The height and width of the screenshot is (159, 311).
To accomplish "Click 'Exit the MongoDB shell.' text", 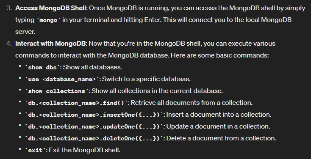I will (x=84, y=150).
